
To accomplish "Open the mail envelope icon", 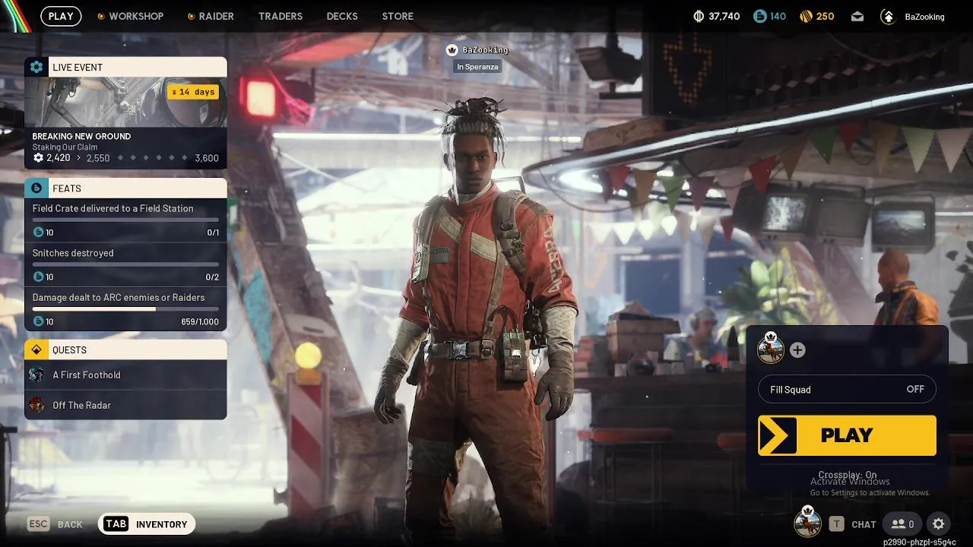I will pos(857,16).
